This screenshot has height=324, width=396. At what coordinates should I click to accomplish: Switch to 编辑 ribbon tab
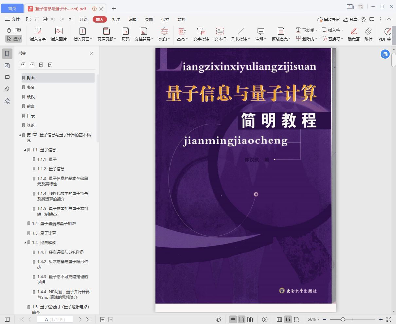[133, 20]
